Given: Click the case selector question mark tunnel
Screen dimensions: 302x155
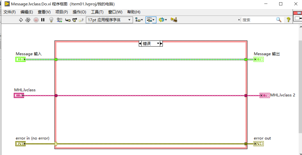Looking at the screenshot, I should tap(56, 144).
